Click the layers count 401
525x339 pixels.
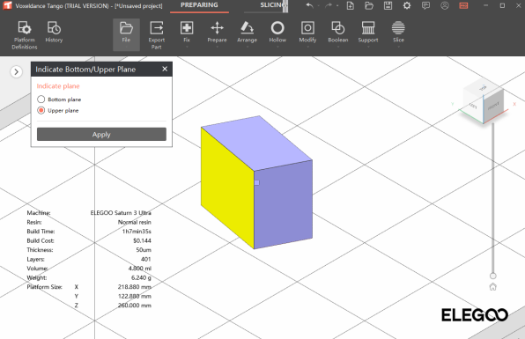[x=145, y=259]
